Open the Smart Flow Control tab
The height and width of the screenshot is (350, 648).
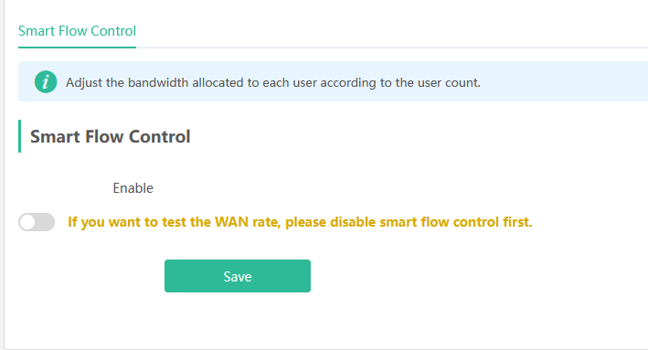tap(77, 31)
